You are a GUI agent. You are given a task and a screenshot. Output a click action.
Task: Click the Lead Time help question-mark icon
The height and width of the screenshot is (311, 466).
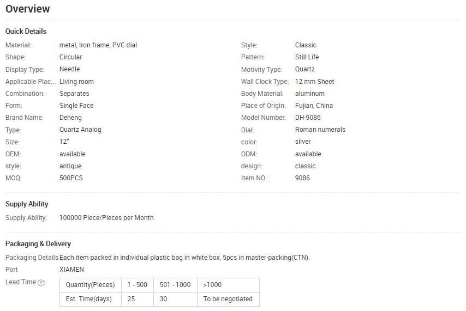(x=41, y=283)
